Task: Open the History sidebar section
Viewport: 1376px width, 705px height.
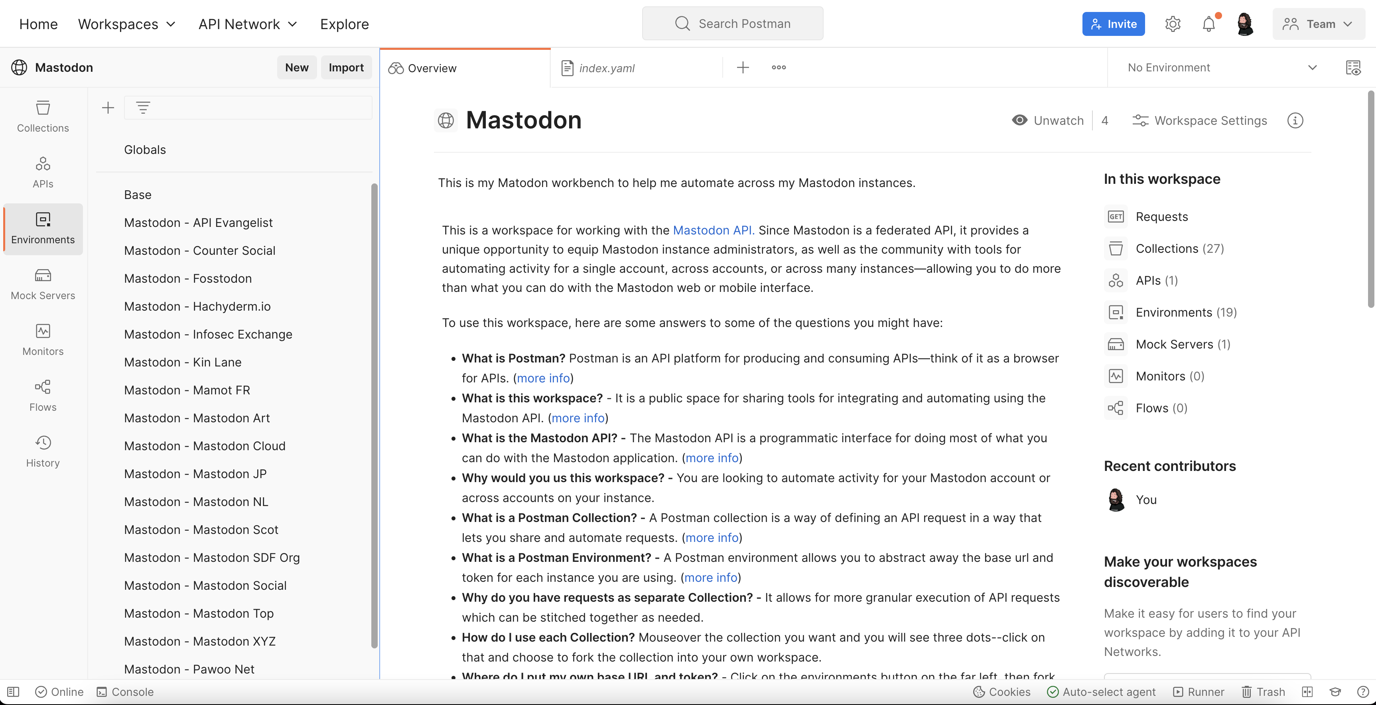Action: pos(43,452)
